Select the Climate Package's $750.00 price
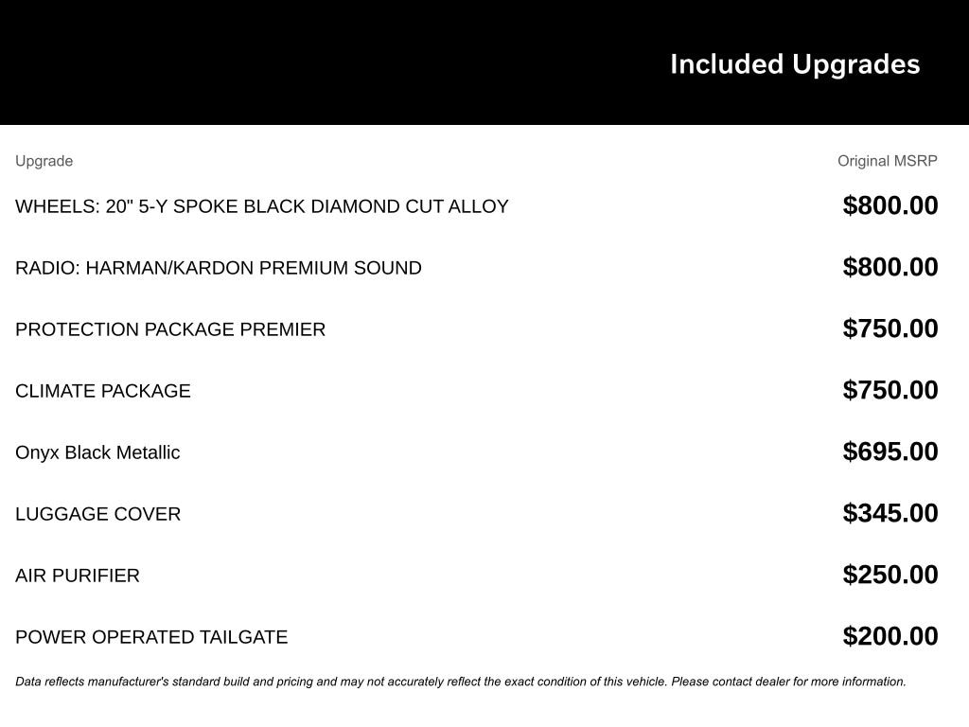Viewport: 969px width, 727px height. pos(890,390)
